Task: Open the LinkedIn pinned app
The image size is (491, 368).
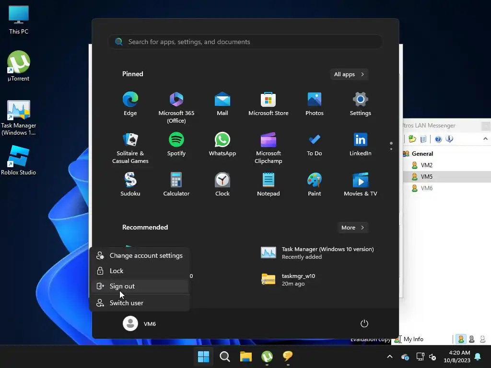Action: [361, 145]
